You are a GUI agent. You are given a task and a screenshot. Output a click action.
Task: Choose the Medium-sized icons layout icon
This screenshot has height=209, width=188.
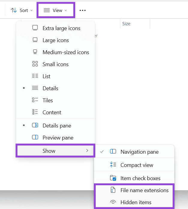pos(35,52)
